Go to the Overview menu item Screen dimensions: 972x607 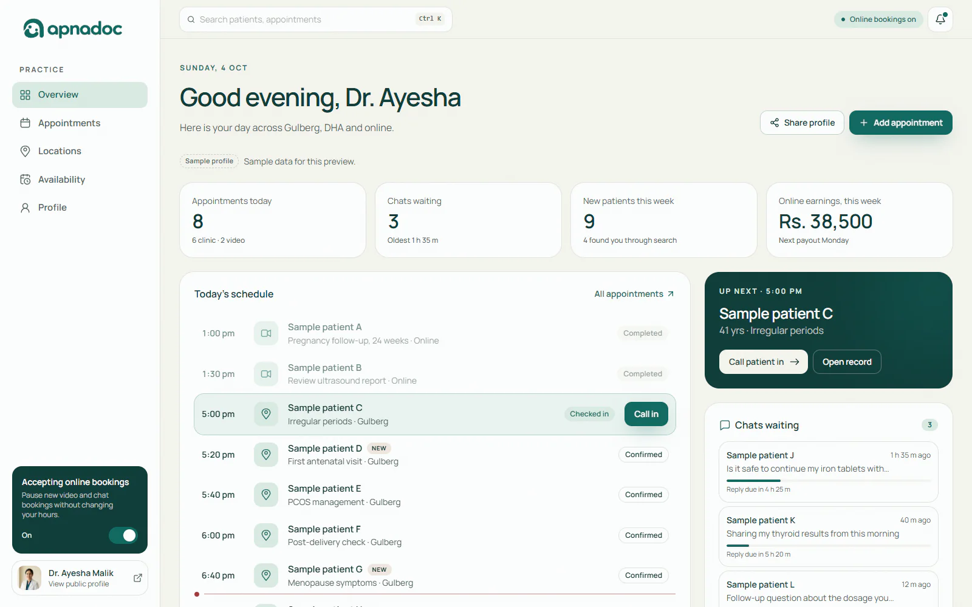click(80, 95)
